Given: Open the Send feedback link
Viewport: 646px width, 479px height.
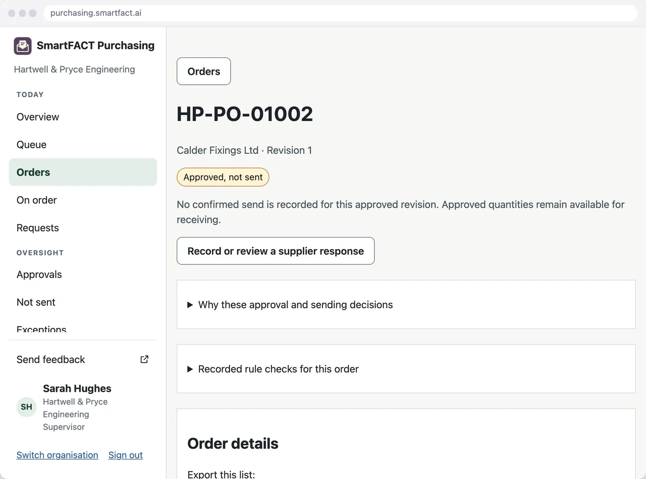Looking at the screenshot, I should pos(83,360).
